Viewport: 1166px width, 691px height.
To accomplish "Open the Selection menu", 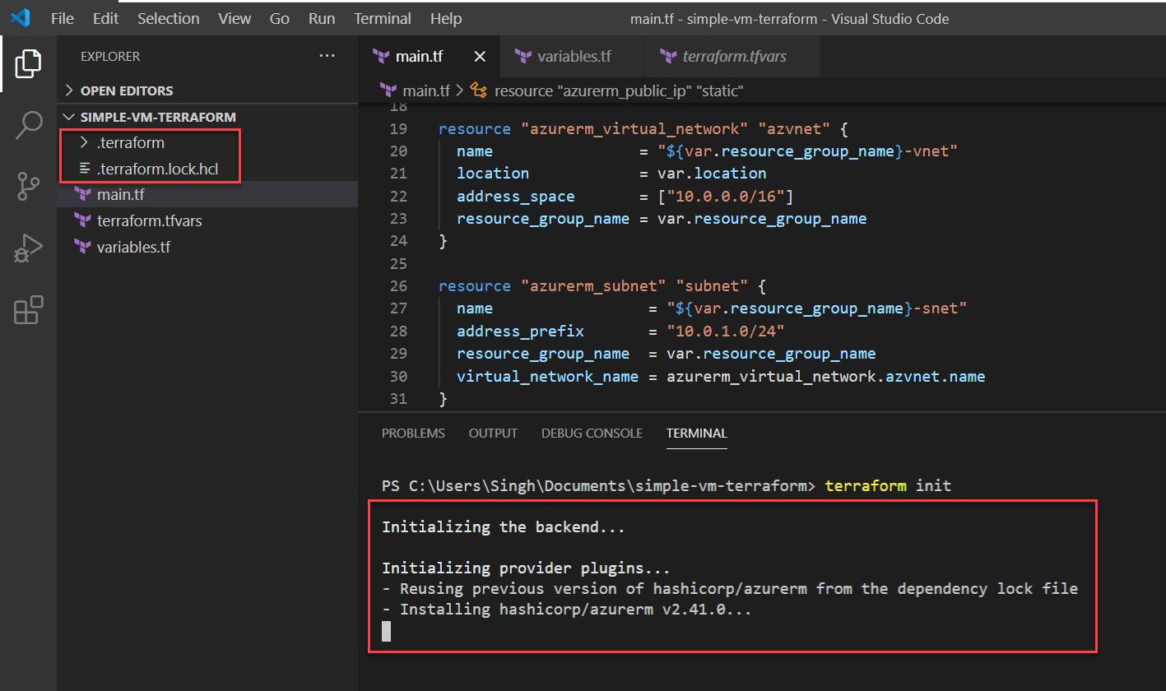I will (x=168, y=18).
